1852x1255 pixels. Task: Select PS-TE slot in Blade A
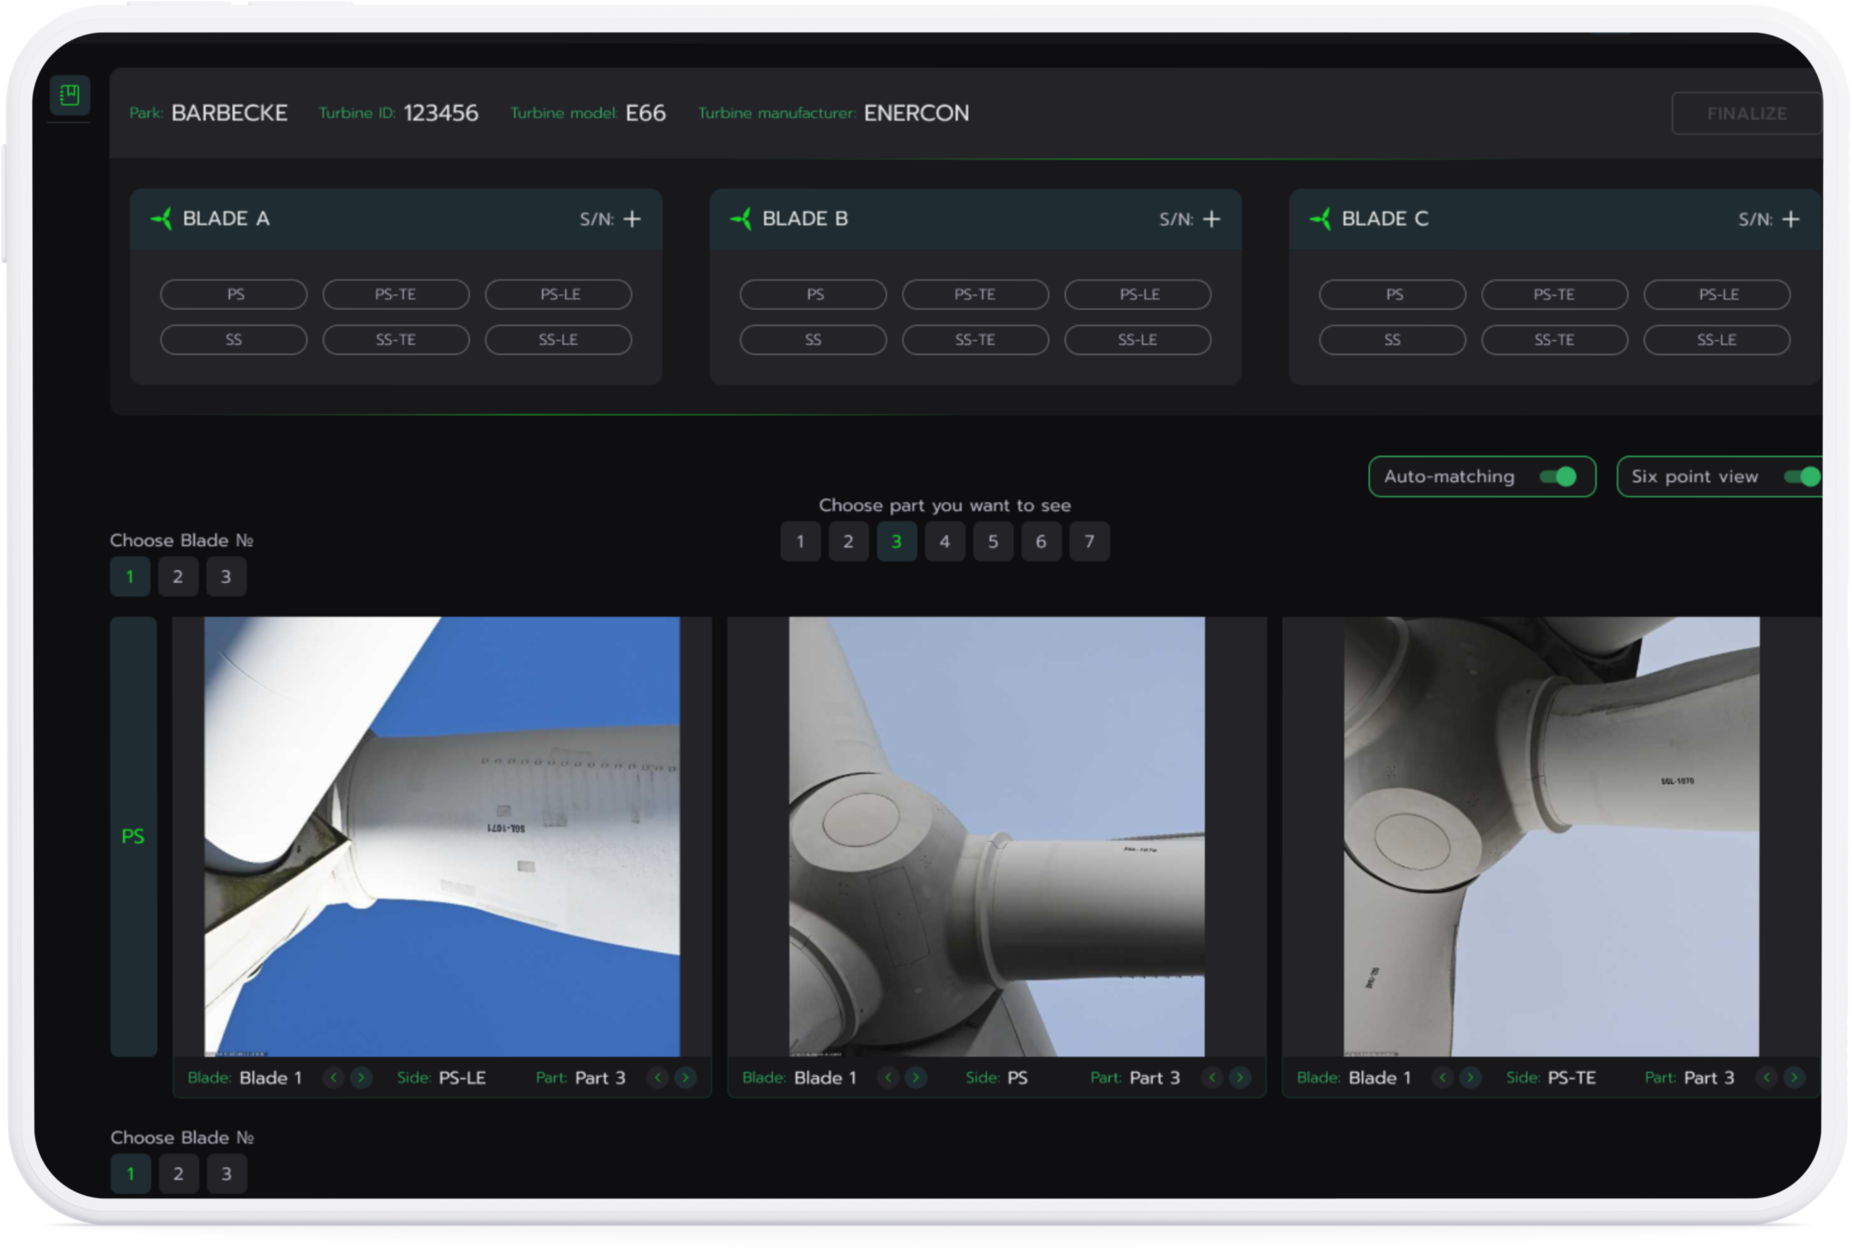coord(396,294)
